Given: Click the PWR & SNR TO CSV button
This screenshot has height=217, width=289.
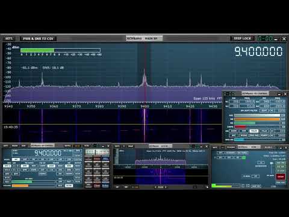Looking at the screenshot, I should (x=38, y=39).
